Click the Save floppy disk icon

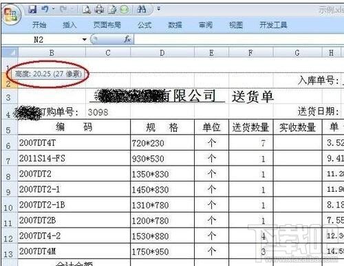click(x=32, y=9)
